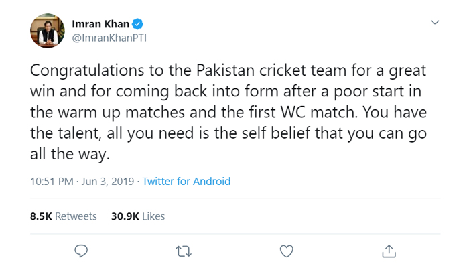Image resolution: width=469 pixels, height=268 pixels.
Task: Click the Jun 3, 2019 date
Action: pos(108,182)
